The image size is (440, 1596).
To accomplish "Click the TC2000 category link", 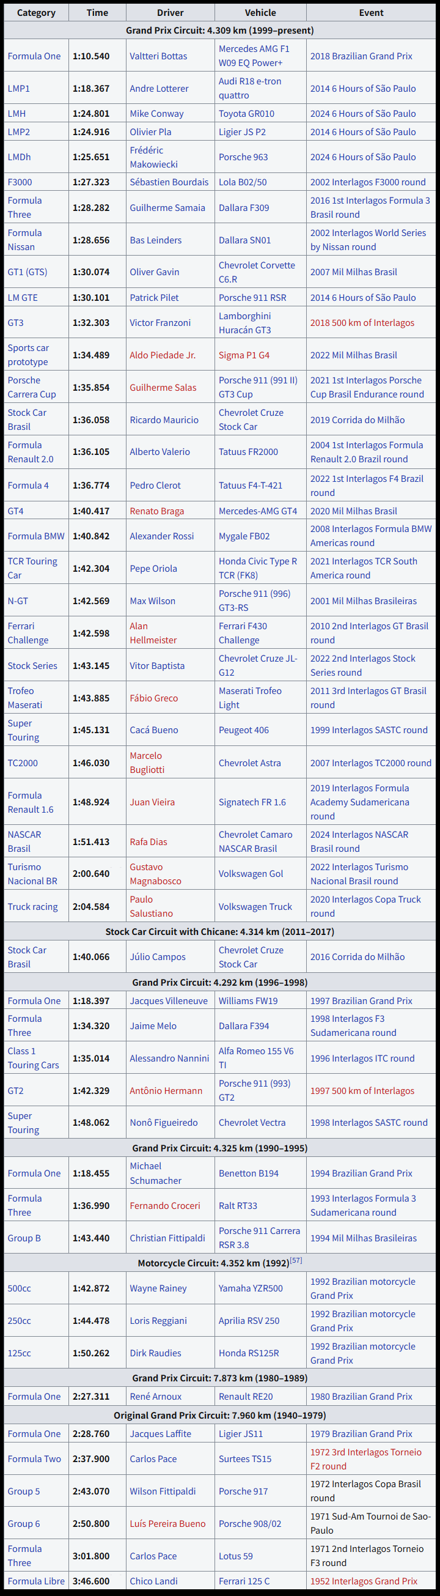I will 22,763.
